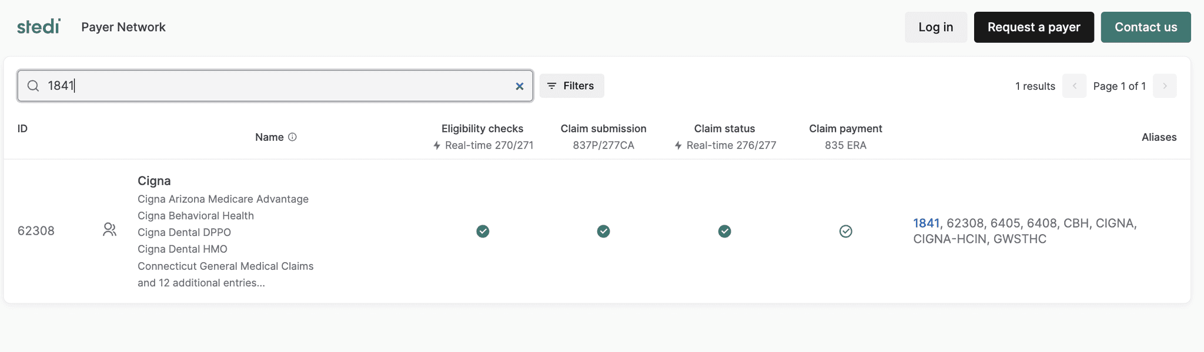Click the Stedi logo
The width and height of the screenshot is (1204, 352).
click(38, 26)
